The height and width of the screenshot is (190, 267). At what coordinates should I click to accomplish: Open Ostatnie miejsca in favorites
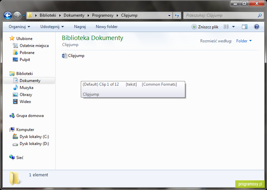point(31,46)
